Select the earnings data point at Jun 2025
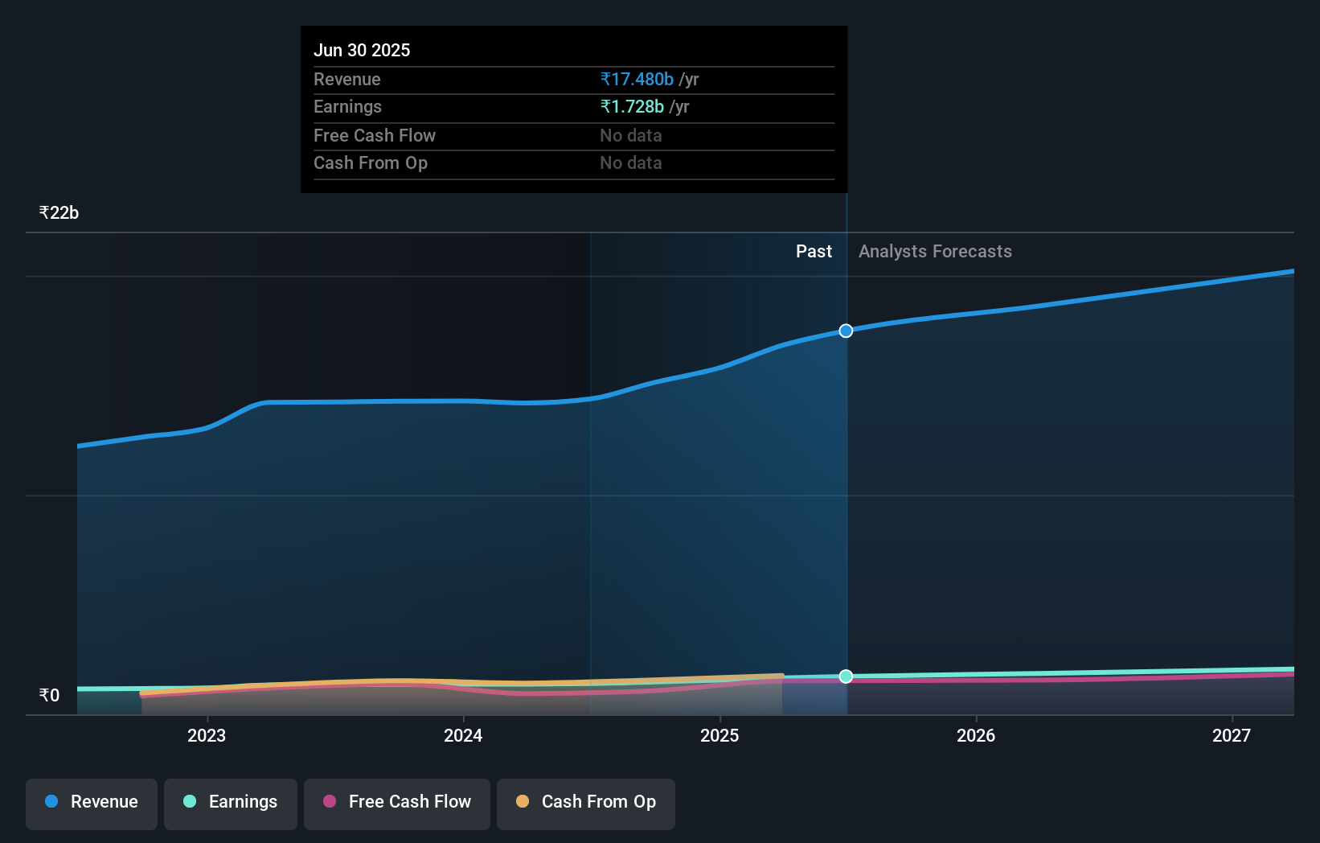The width and height of the screenshot is (1320, 843). (846, 676)
